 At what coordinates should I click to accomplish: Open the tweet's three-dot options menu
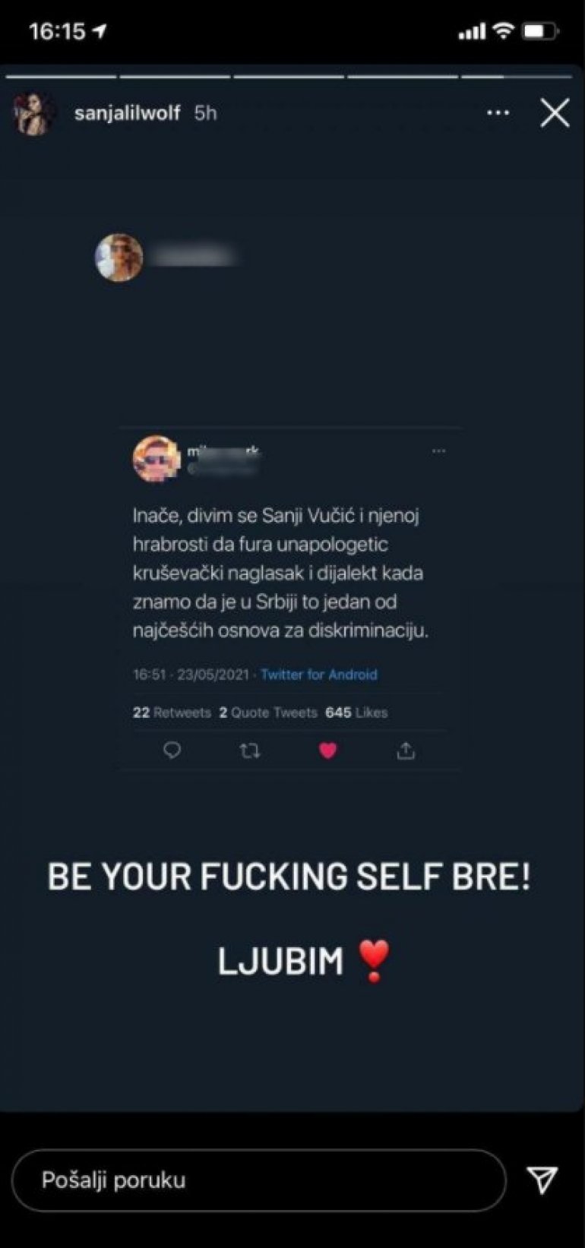click(x=438, y=451)
